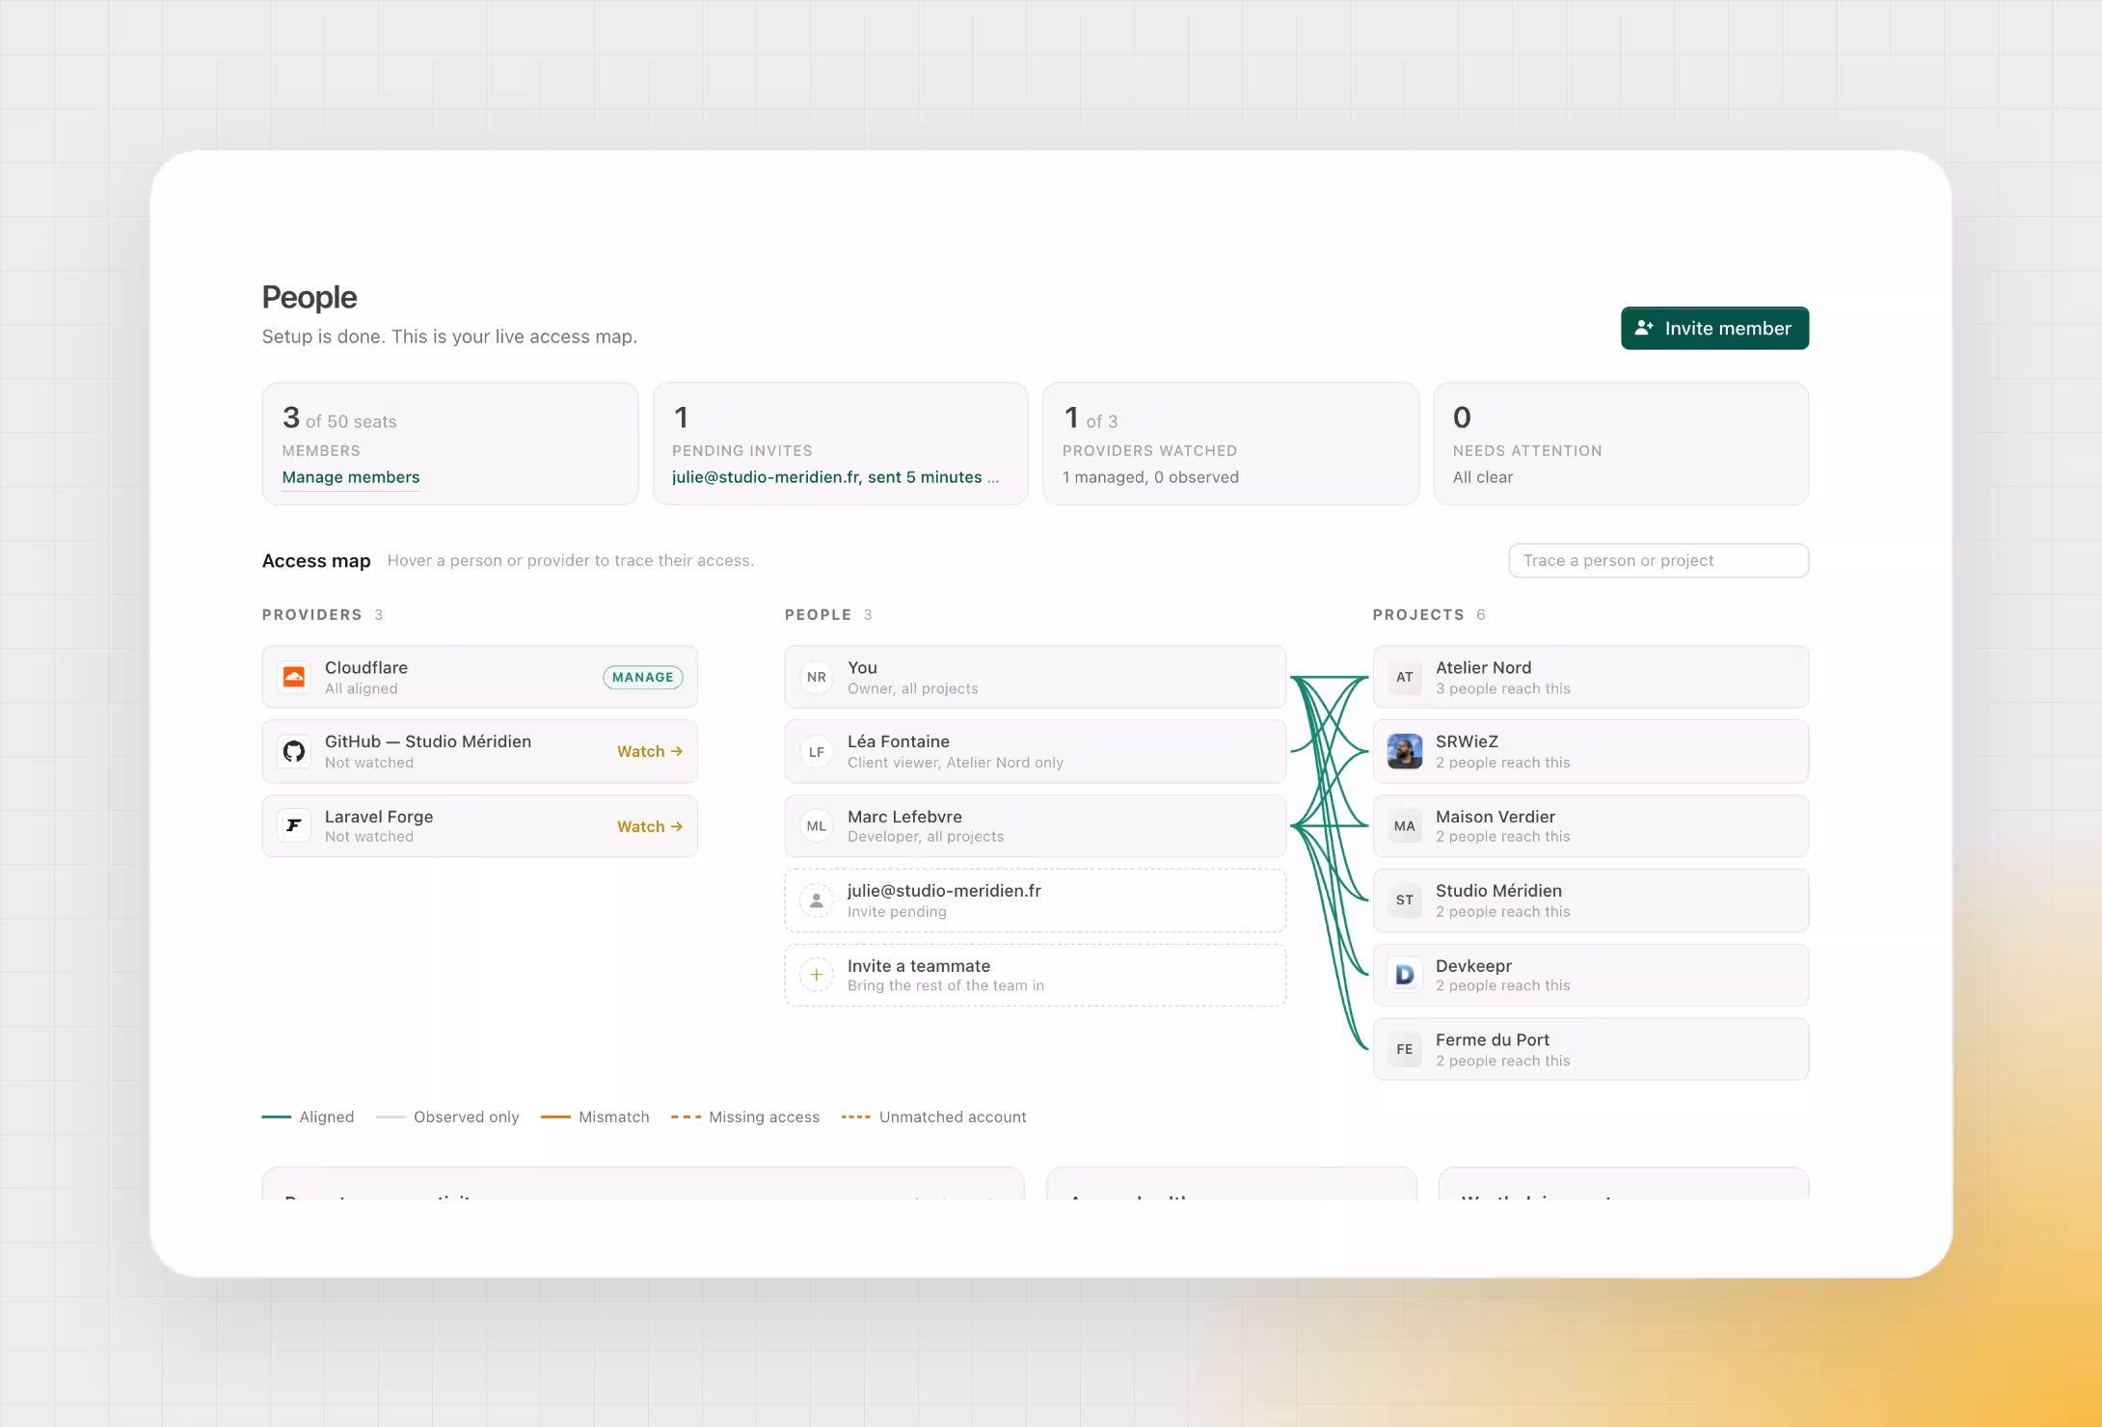
Task: Click the LF avatar for Léa Fontaine
Action: [x=817, y=751]
